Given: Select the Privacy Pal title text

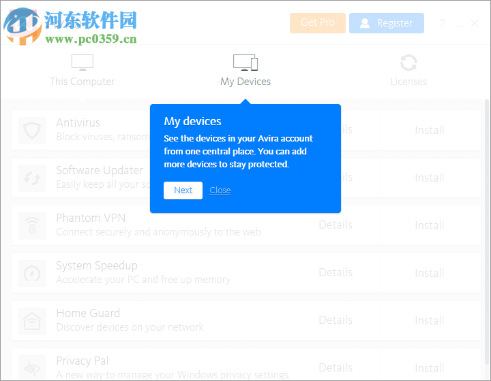Looking at the screenshot, I should 83,361.
